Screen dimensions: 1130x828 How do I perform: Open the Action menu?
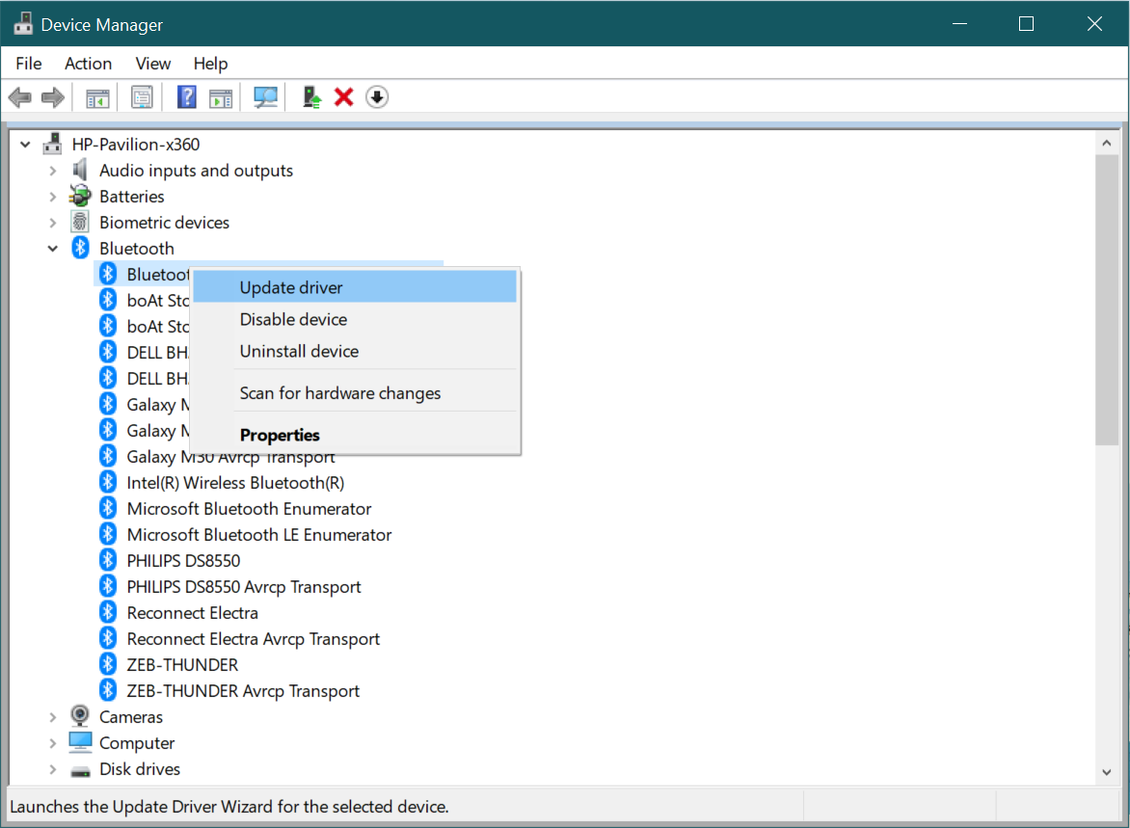(88, 64)
